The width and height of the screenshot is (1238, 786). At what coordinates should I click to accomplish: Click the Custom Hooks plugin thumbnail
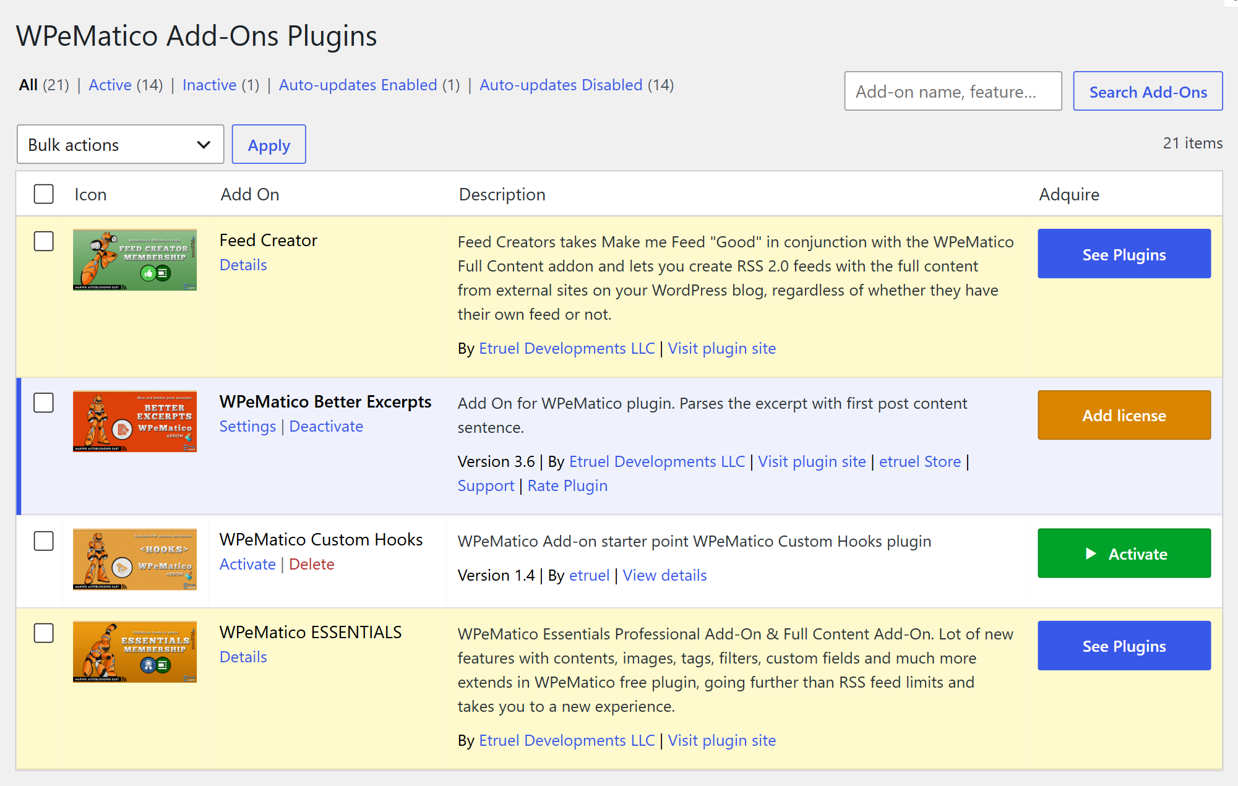pos(134,559)
